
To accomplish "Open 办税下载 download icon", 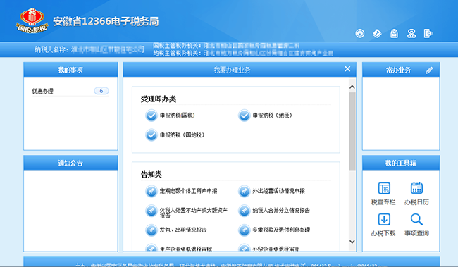I will pyautogui.click(x=384, y=219).
